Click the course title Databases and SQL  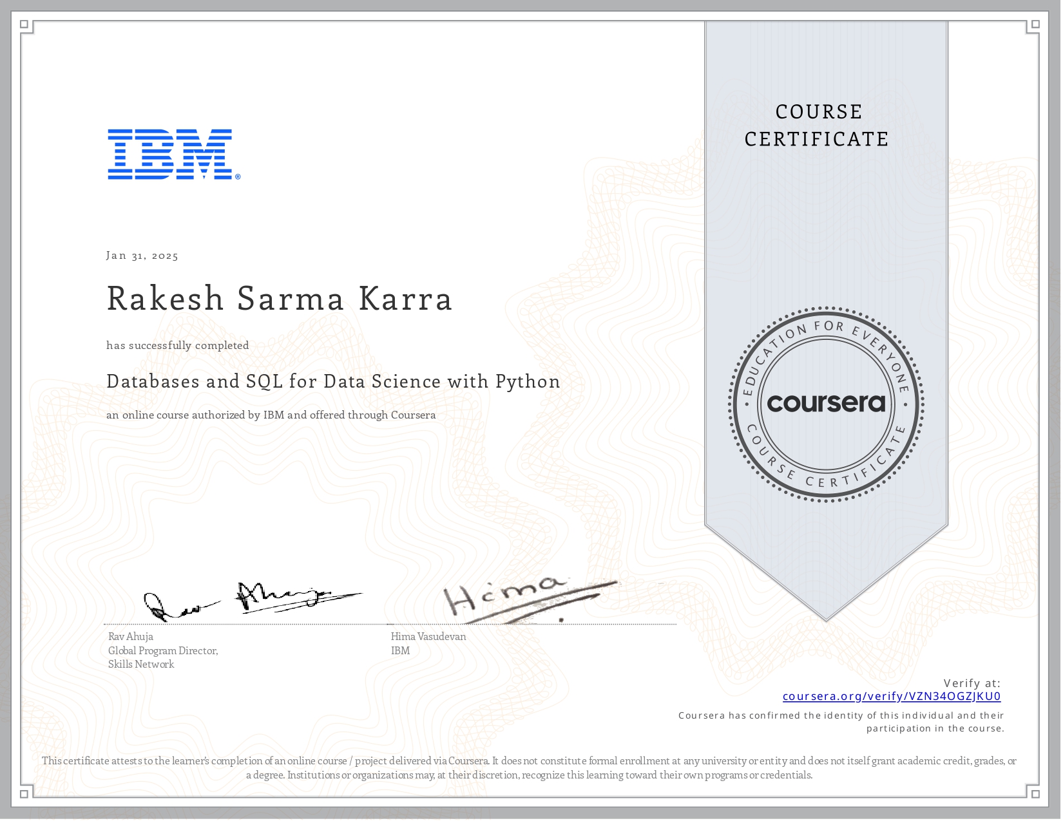(x=334, y=381)
